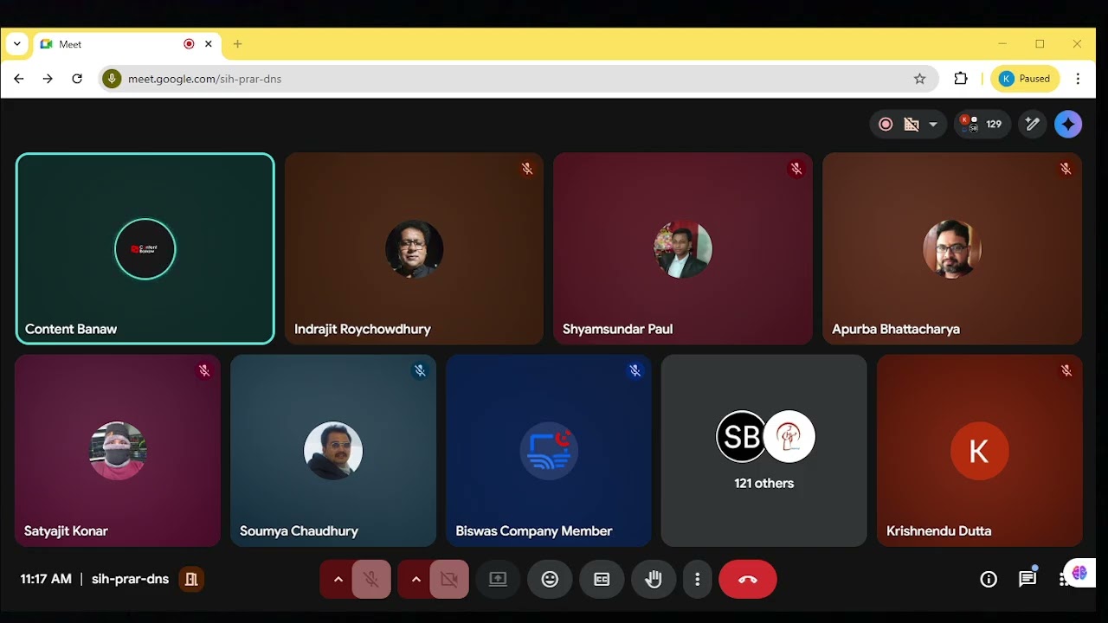Select Soumya Chaudhury's video tile
1108x623 pixels.
pos(333,451)
